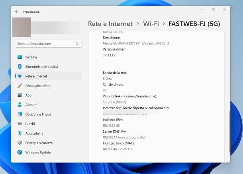Select the MAC address A8-93-4A-F2-28-D3
This screenshot has height=174, width=243.
tap(118, 149)
